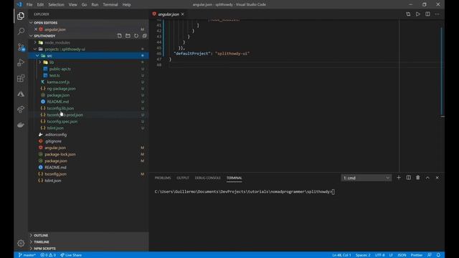Open the Run menu
The width and height of the screenshot is (459, 258).
(x=95, y=5)
